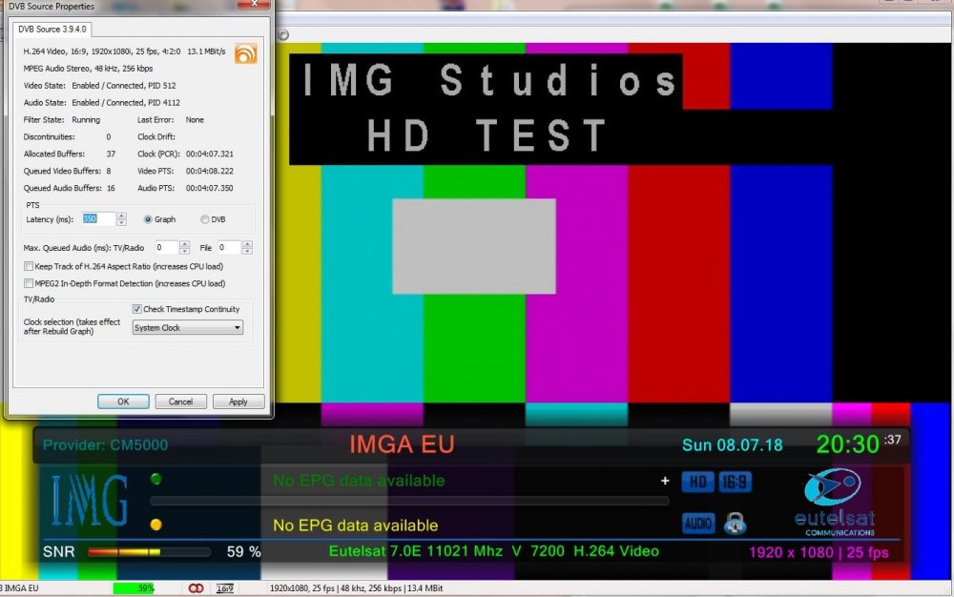This screenshot has width=954, height=597.
Task: Click the padlock encryption icon
Action: (x=735, y=523)
